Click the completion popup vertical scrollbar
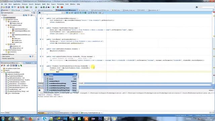 tap(78, 82)
